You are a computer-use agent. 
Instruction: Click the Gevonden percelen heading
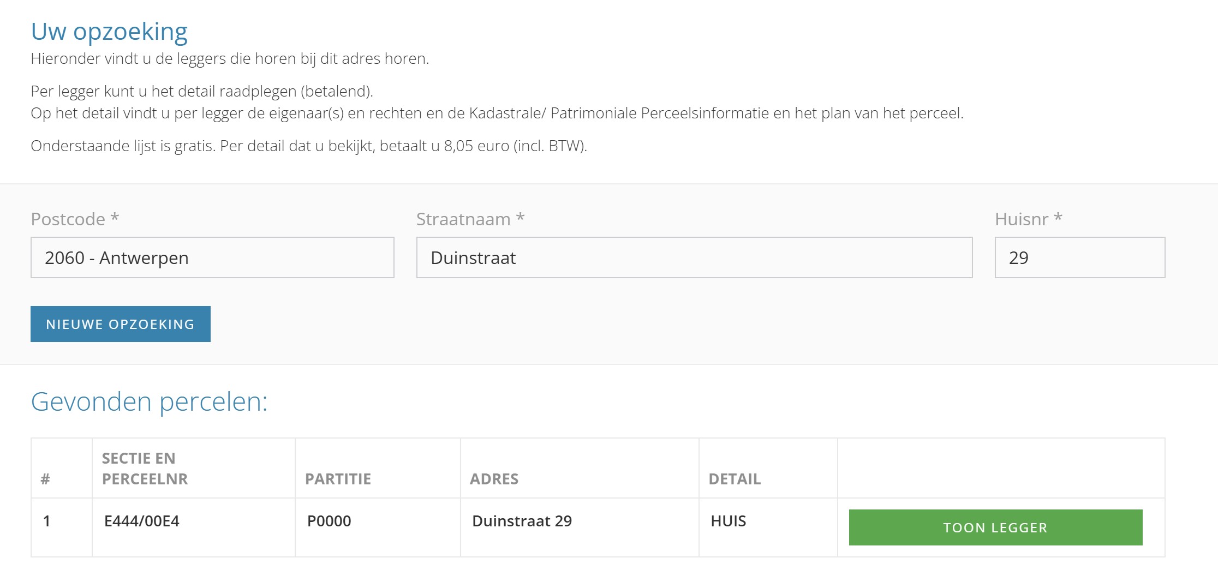pyautogui.click(x=149, y=401)
